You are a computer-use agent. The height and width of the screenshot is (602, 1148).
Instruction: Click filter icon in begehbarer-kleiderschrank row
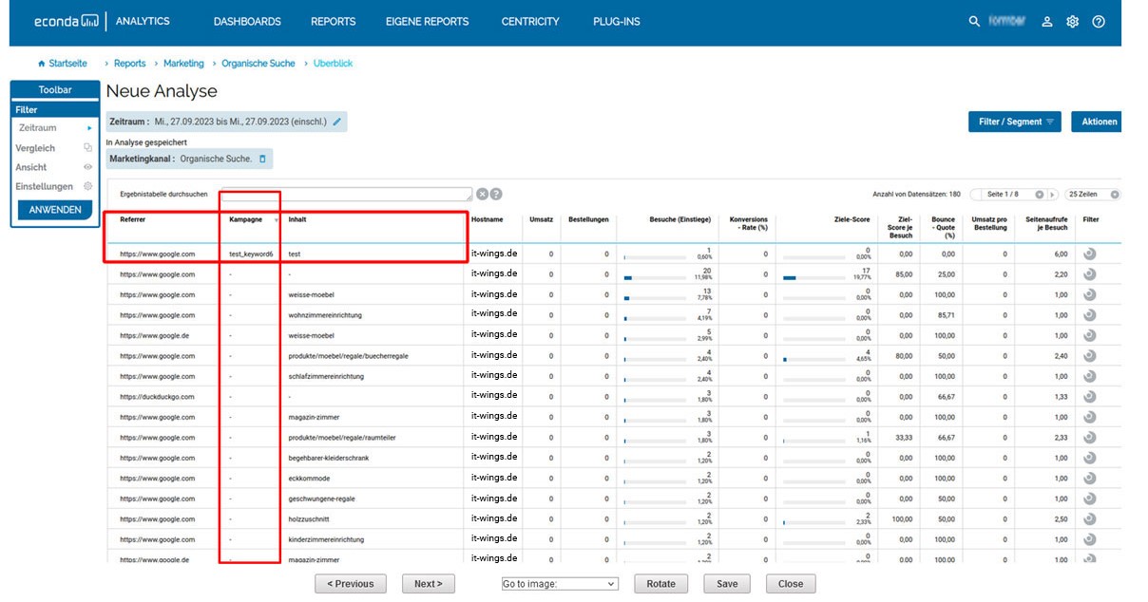tap(1089, 458)
